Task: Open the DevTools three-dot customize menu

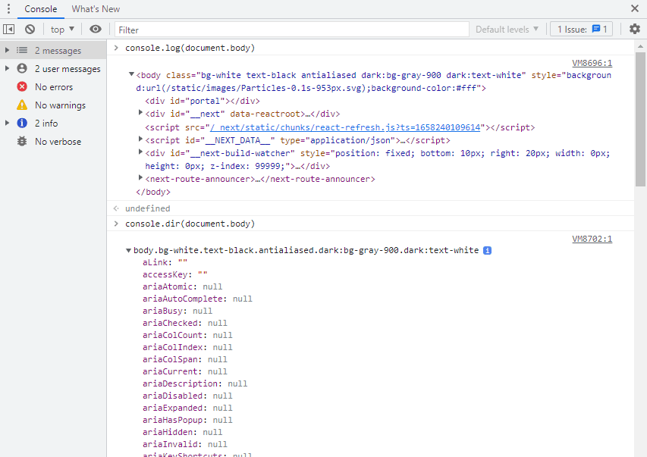Action: (x=8, y=8)
